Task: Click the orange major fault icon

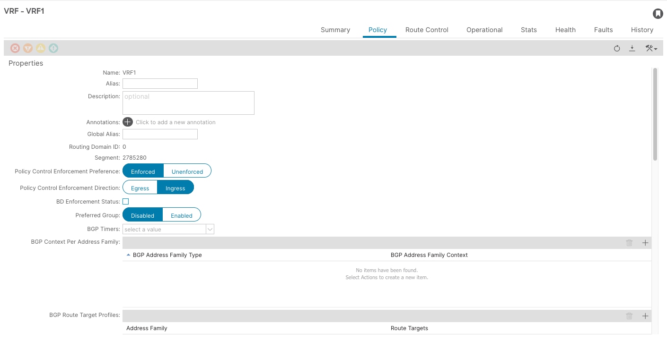Action: 28,48
